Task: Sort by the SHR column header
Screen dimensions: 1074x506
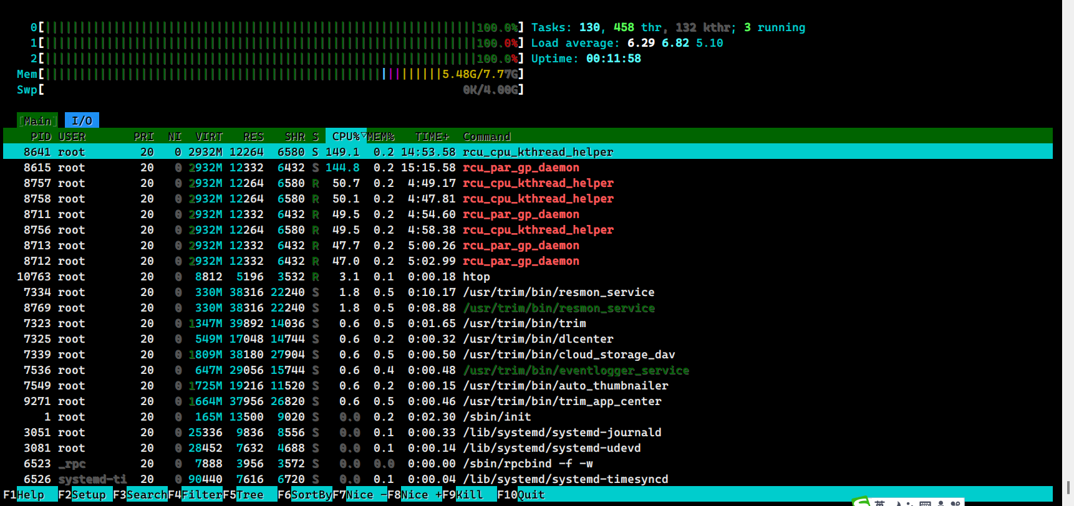Action: click(294, 136)
